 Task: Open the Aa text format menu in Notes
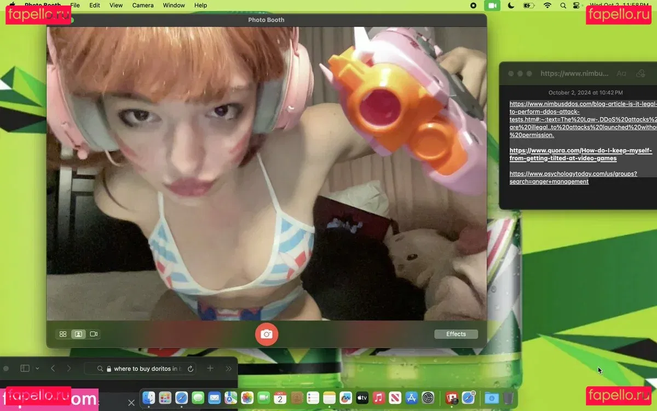(621, 73)
